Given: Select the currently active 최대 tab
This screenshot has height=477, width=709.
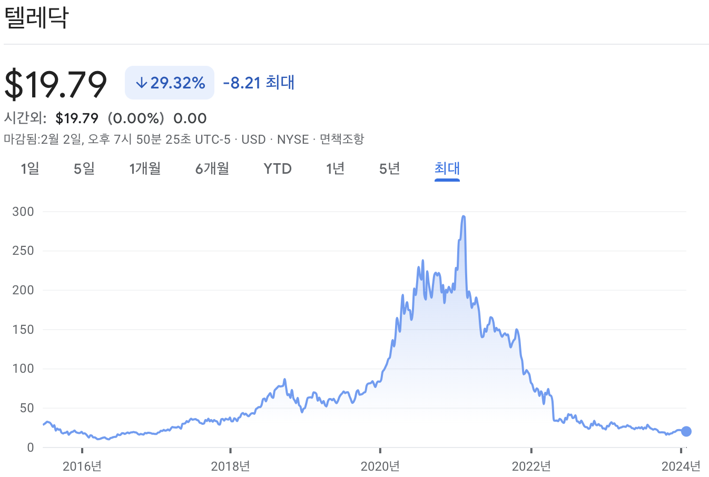Looking at the screenshot, I should (x=447, y=168).
